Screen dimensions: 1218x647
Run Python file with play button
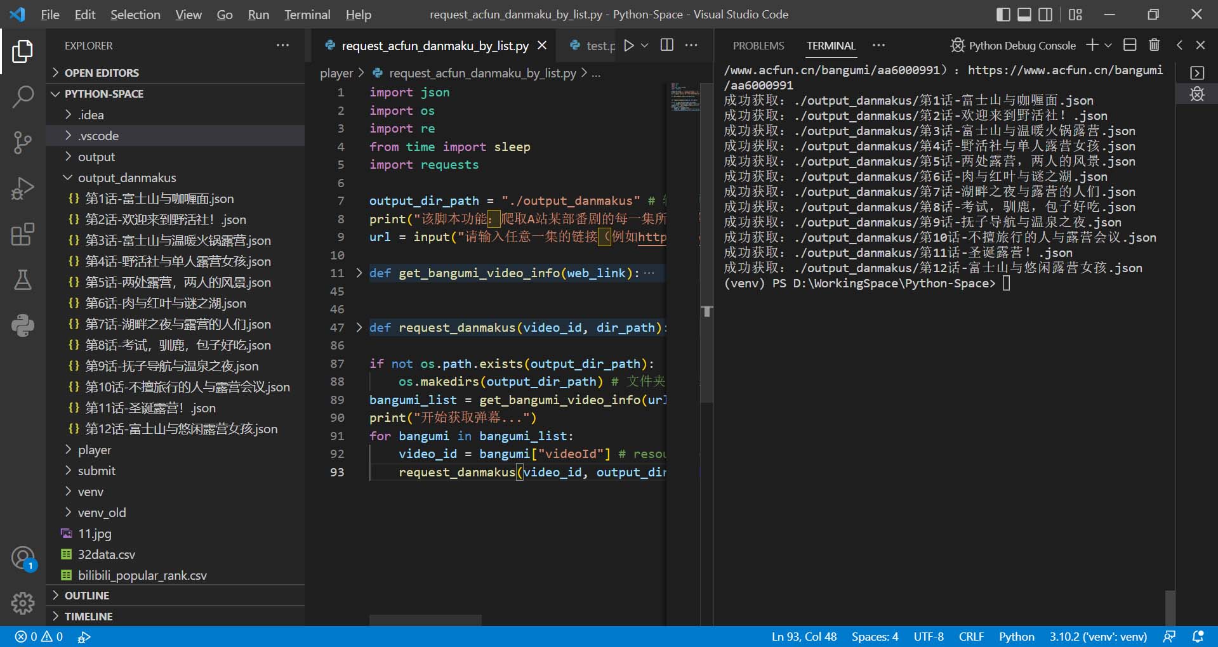click(x=628, y=46)
